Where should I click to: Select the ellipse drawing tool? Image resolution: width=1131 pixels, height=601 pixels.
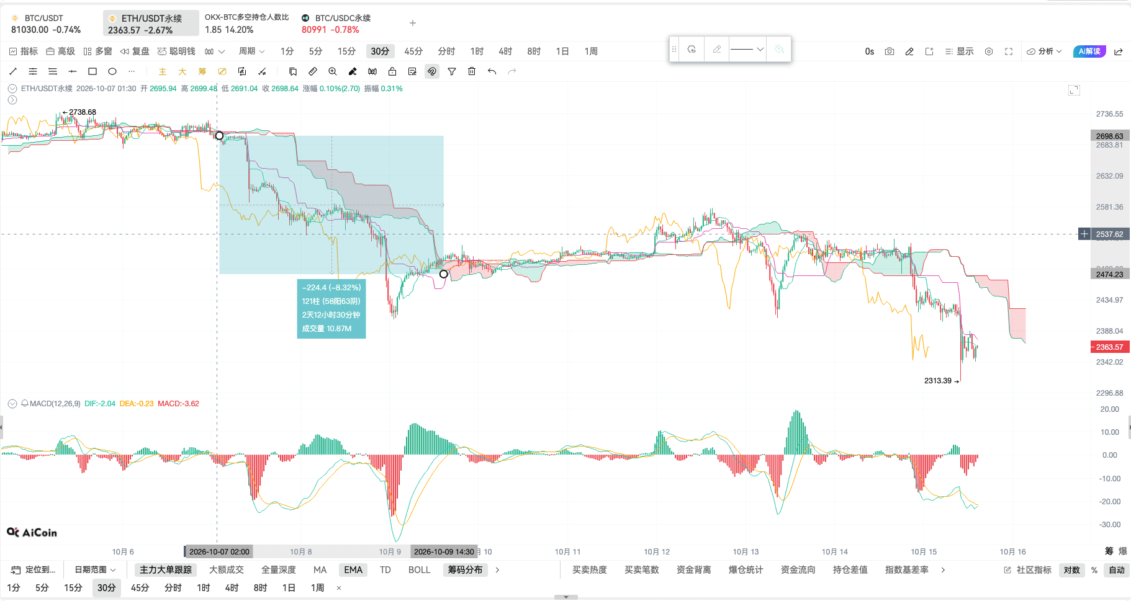point(112,71)
